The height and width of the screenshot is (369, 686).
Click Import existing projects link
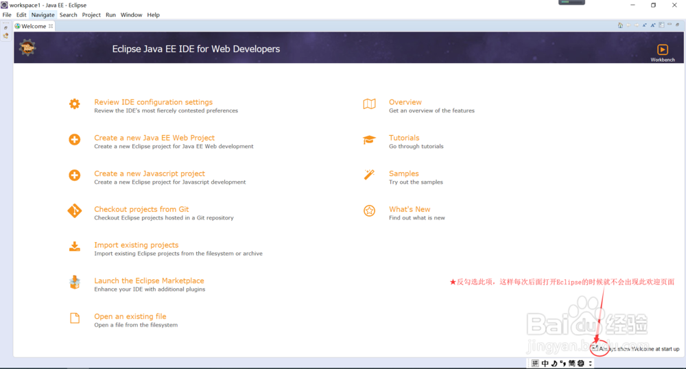(137, 245)
